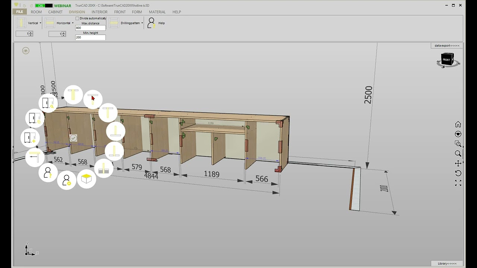The height and width of the screenshot is (268, 477).
Task: Click the fit-to-screen expand arrows icon
Action: tap(458, 183)
